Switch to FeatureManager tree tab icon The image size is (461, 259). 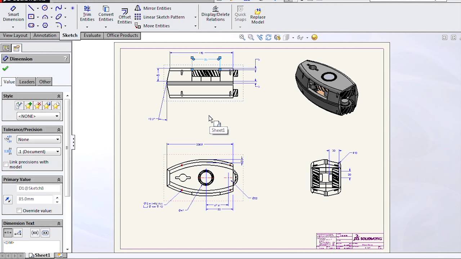pos(6,48)
